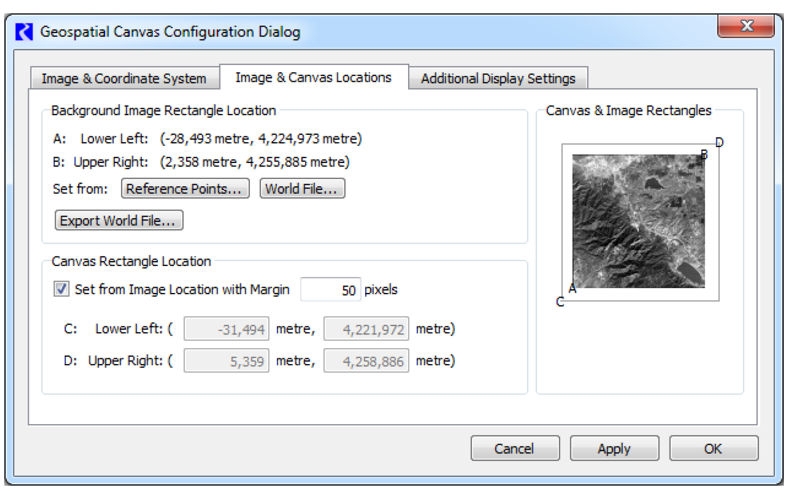Click the Apply button
Screen dimensions: 803x491
[x=614, y=449]
